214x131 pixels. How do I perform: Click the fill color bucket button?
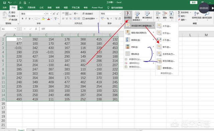point(43,19)
